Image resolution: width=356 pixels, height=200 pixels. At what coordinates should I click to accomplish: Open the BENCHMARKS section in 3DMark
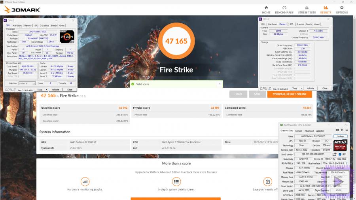pyautogui.click(x=284, y=10)
